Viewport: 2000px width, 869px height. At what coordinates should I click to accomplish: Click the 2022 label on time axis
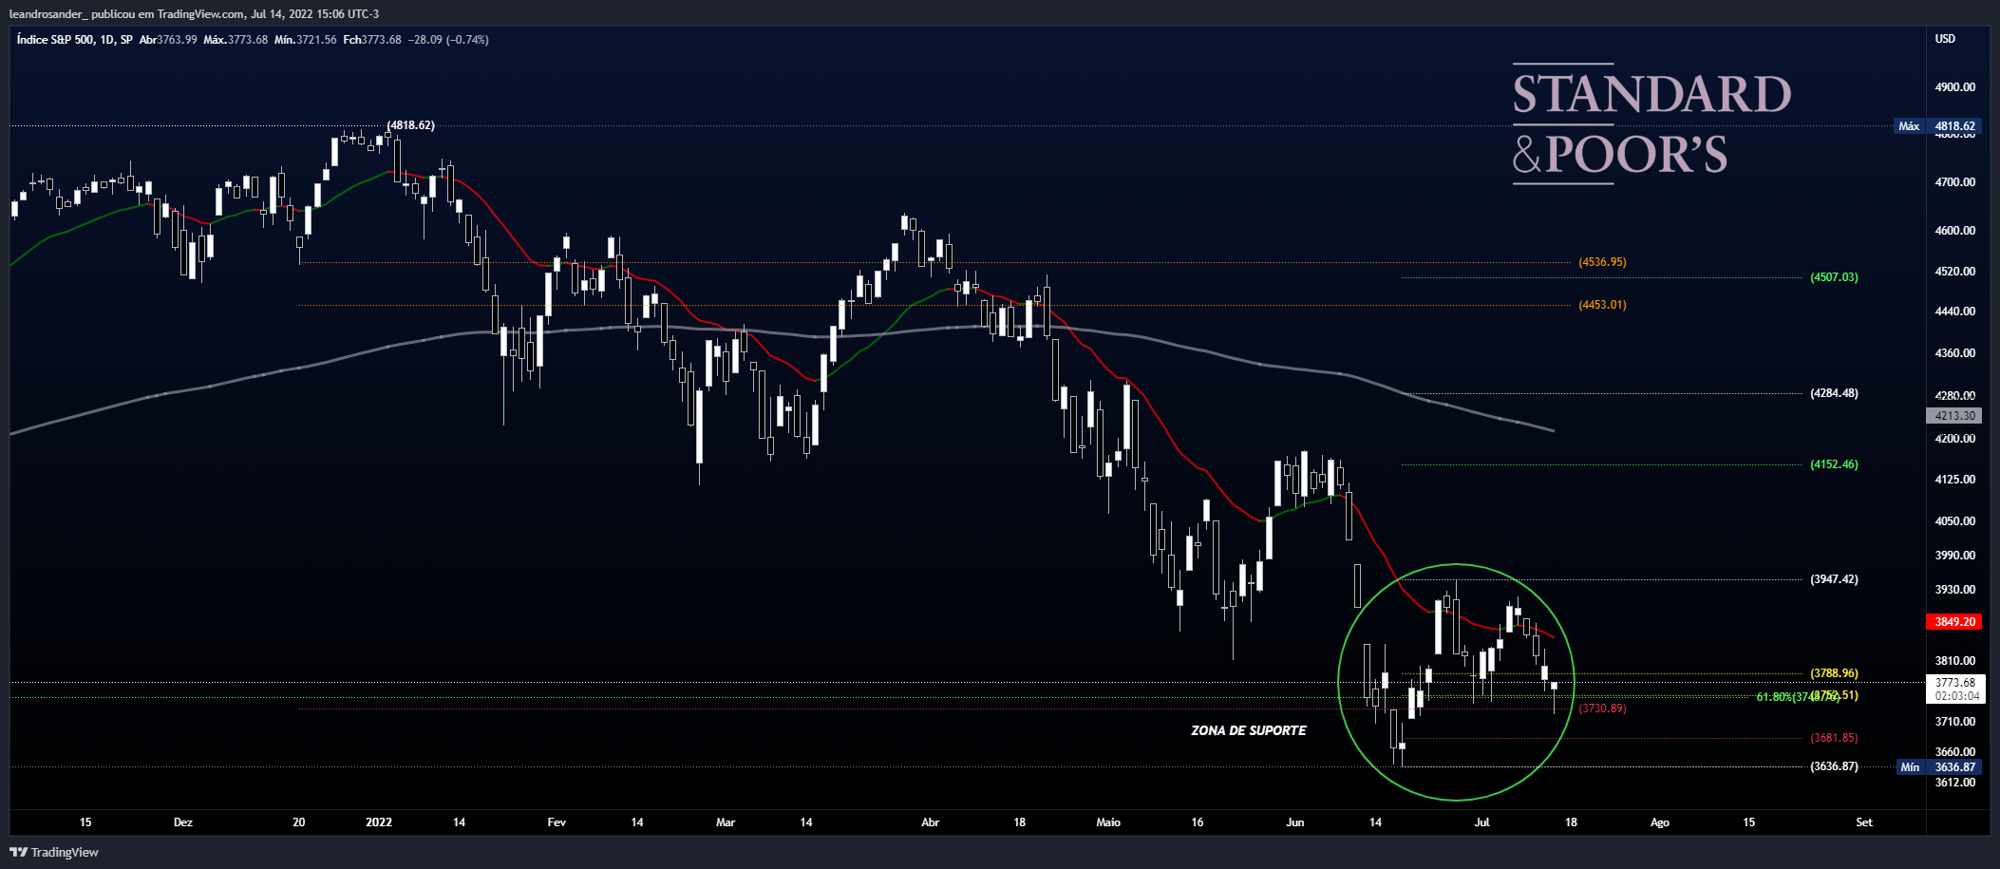tap(379, 822)
